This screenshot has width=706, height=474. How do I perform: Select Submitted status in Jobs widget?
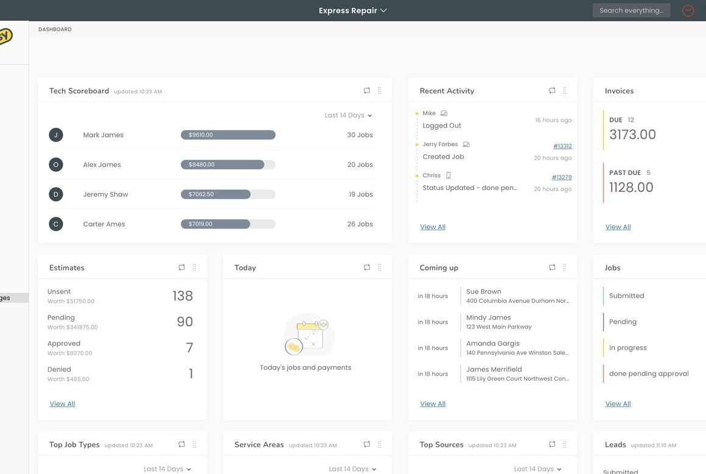click(x=626, y=295)
